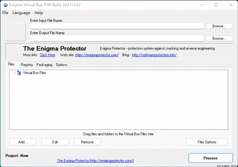Switch to the Files tab
This screenshot has width=238, height=167.
click(x=11, y=64)
